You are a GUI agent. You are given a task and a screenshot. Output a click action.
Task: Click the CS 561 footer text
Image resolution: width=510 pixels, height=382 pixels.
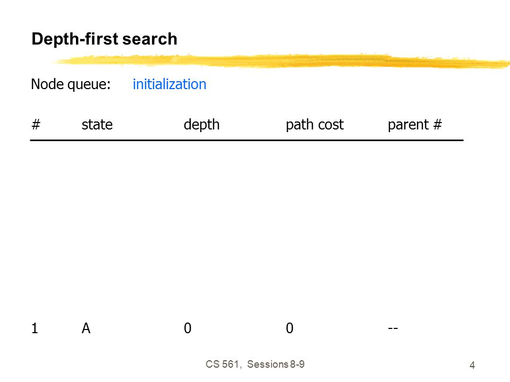pos(224,364)
